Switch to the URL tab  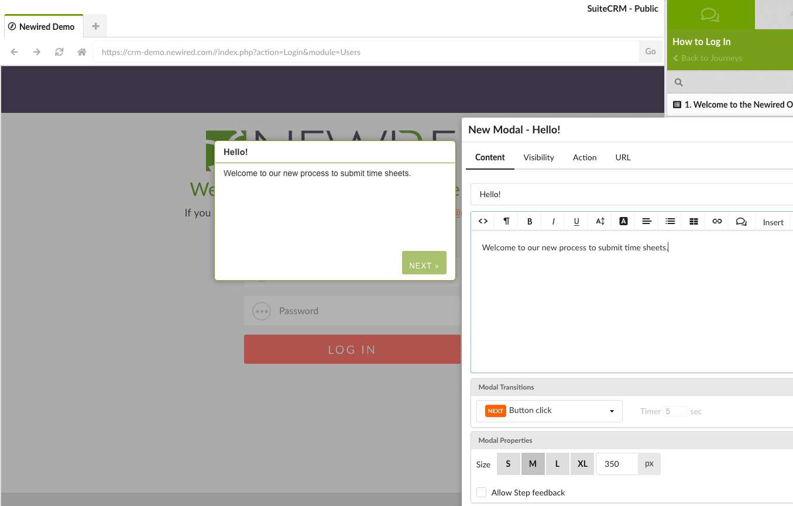click(623, 157)
